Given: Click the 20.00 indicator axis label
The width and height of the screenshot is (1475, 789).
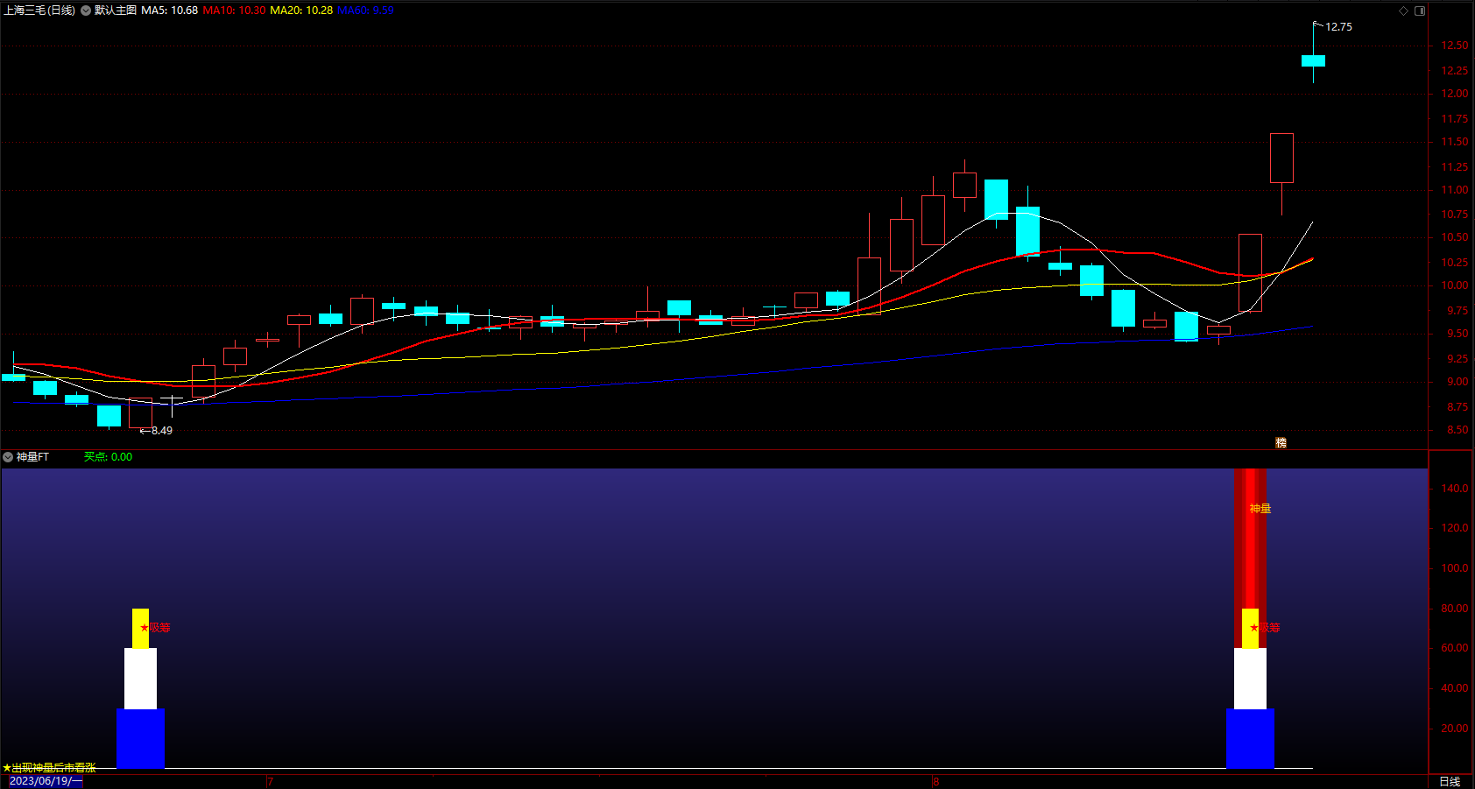Looking at the screenshot, I should 1455,729.
